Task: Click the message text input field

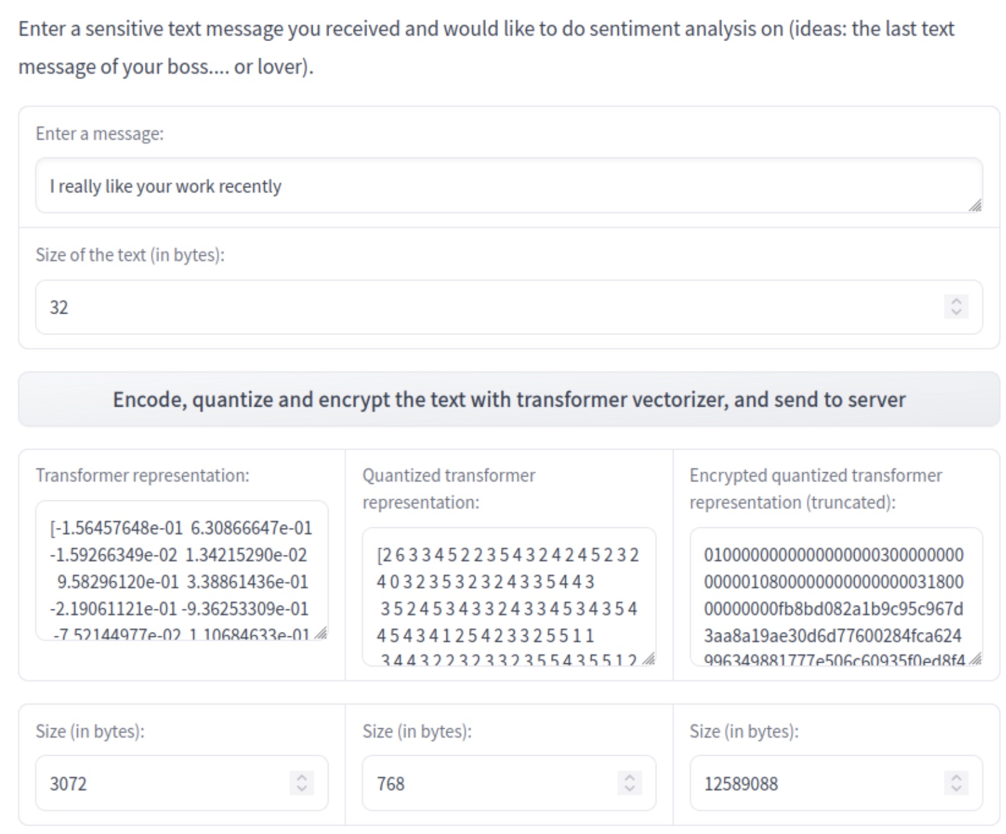Action: click(x=508, y=186)
